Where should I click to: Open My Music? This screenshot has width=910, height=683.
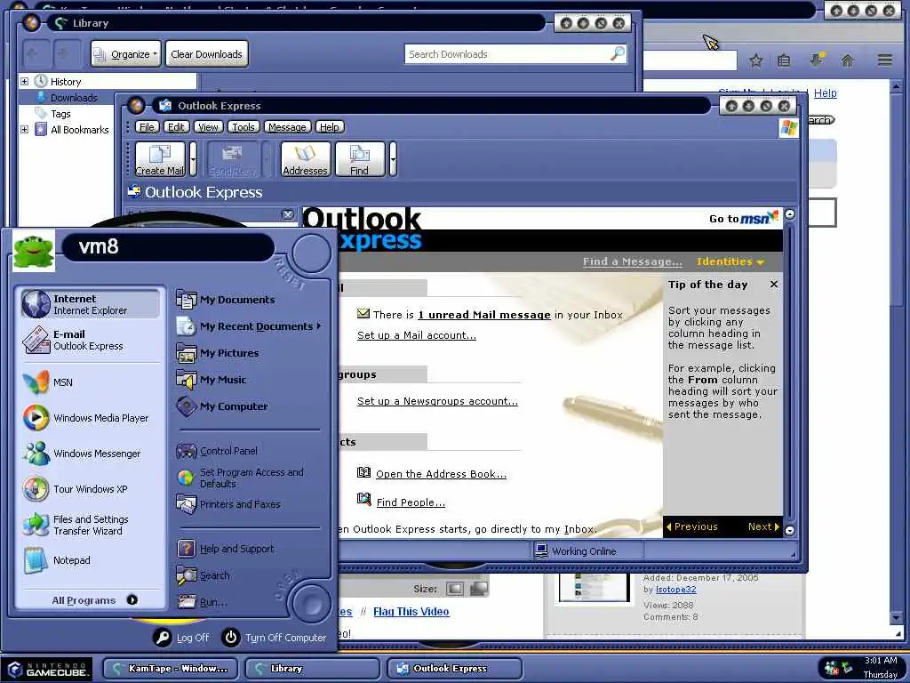[x=212, y=380]
